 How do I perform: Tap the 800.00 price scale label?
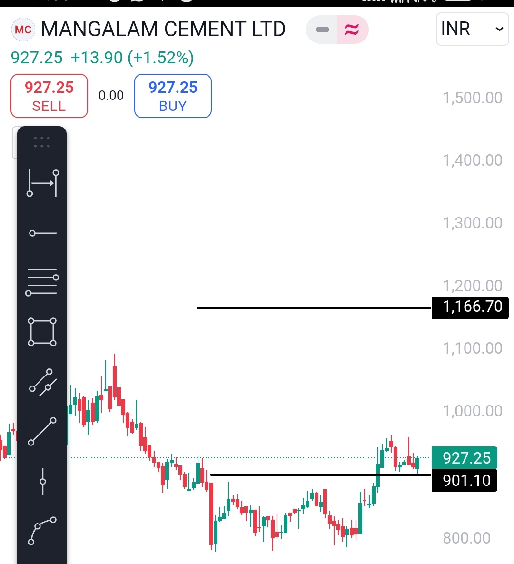click(x=466, y=538)
